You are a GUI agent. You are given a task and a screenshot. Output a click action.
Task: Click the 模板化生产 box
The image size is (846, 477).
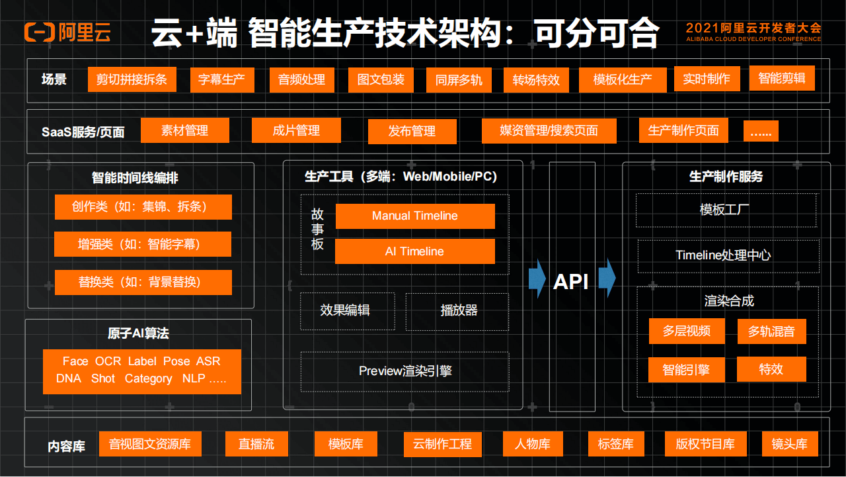pos(622,80)
